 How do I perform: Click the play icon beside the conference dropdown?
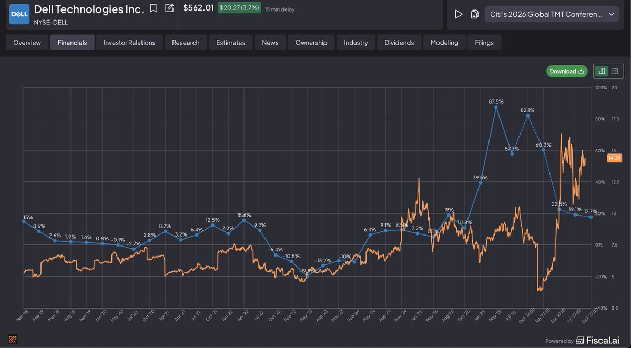point(459,14)
